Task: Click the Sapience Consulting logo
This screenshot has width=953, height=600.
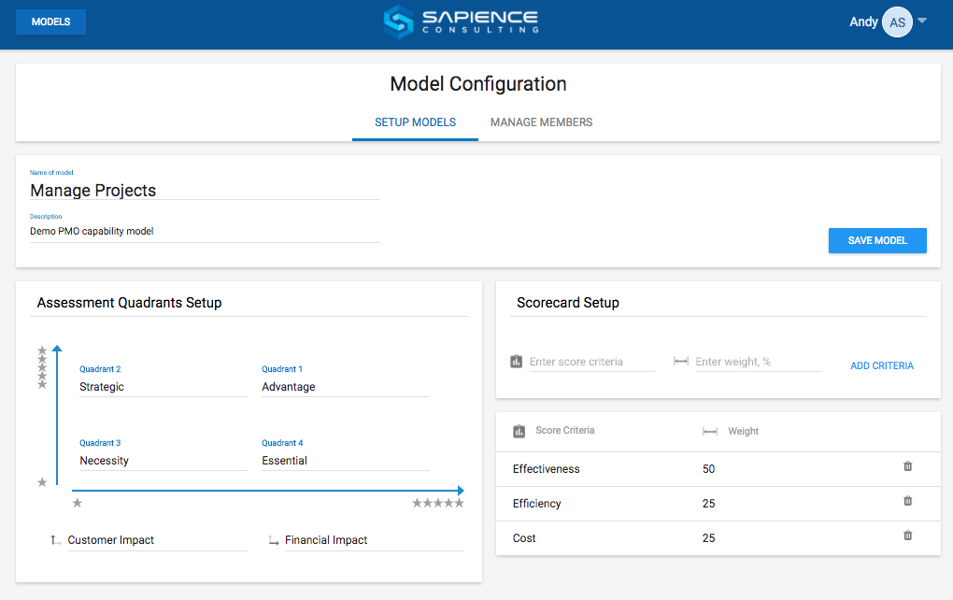Action: click(462, 22)
